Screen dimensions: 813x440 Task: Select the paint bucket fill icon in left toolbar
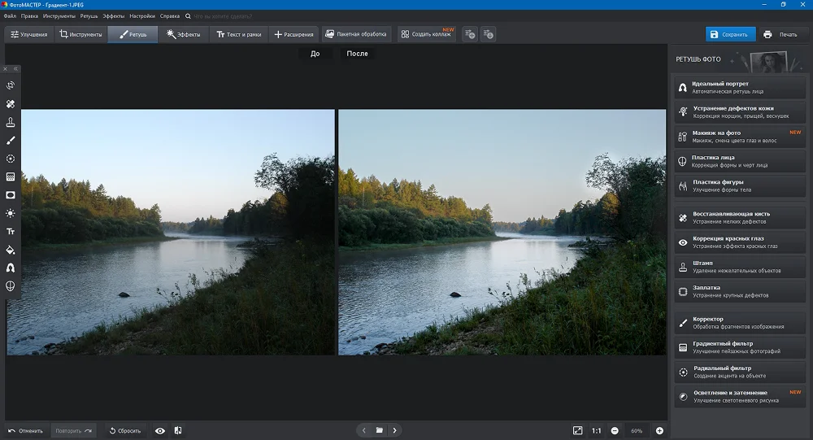[11, 250]
